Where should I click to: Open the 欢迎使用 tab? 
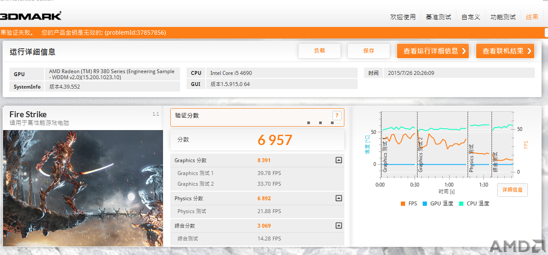403,17
